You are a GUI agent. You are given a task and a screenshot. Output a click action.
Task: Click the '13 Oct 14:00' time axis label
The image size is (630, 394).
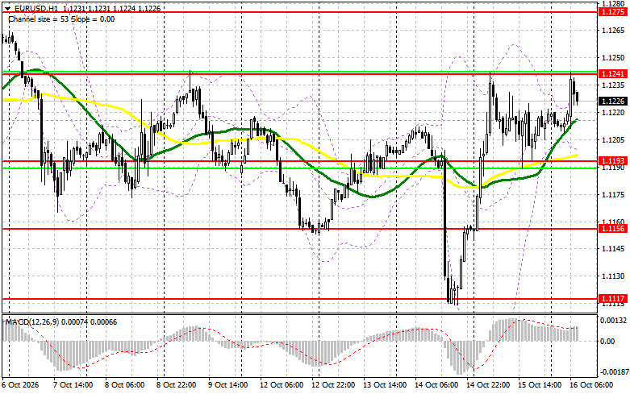tap(384, 385)
